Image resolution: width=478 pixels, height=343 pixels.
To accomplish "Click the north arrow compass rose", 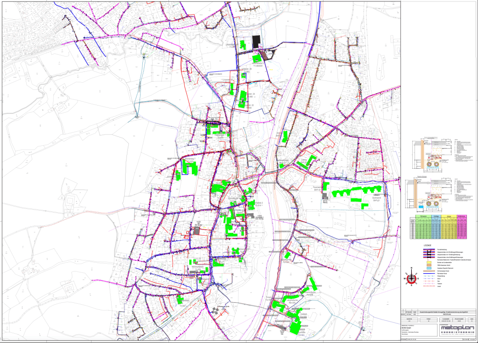I will coord(411,277).
